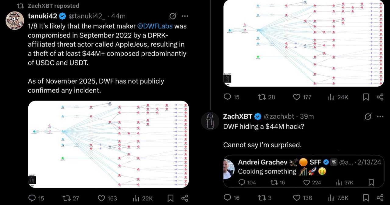The image size is (390, 205).
Task: Like the post with 177 likes
Action: pos(297,97)
